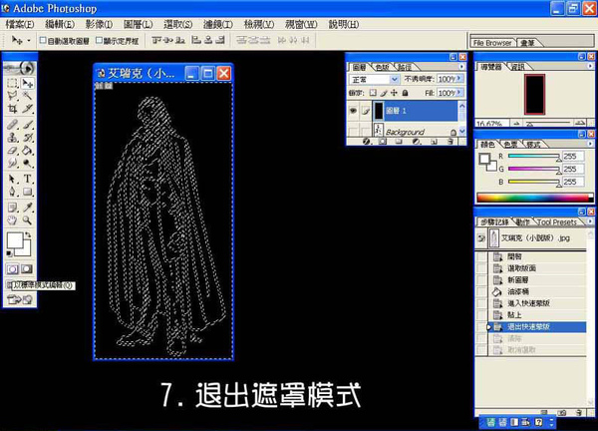Toggle lock all padlock icon
The image size is (598, 431).
point(405,93)
